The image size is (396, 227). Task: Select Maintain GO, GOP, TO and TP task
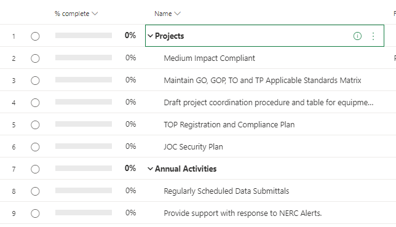point(263,81)
